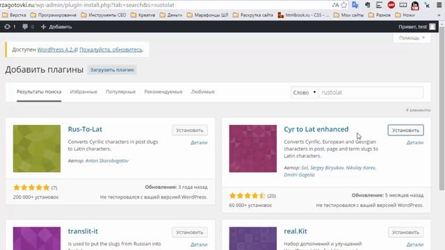Viewport: 445px width, 250px height.
Task: Open the Инструменты СЕО bookmarks folder
Action: [x=104, y=15]
